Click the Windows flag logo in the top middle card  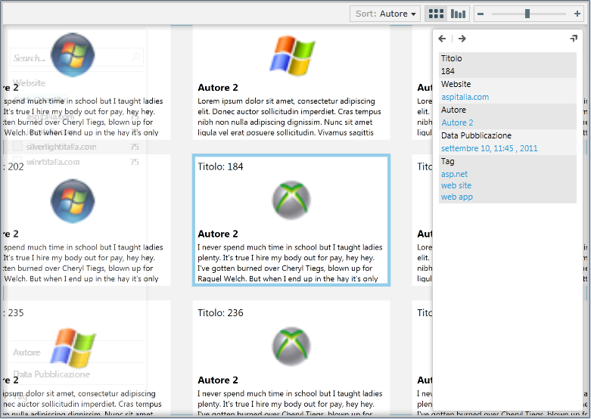tap(293, 55)
